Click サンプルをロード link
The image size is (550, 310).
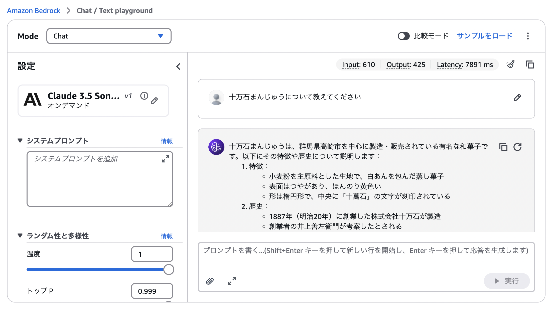coord(485,36)
